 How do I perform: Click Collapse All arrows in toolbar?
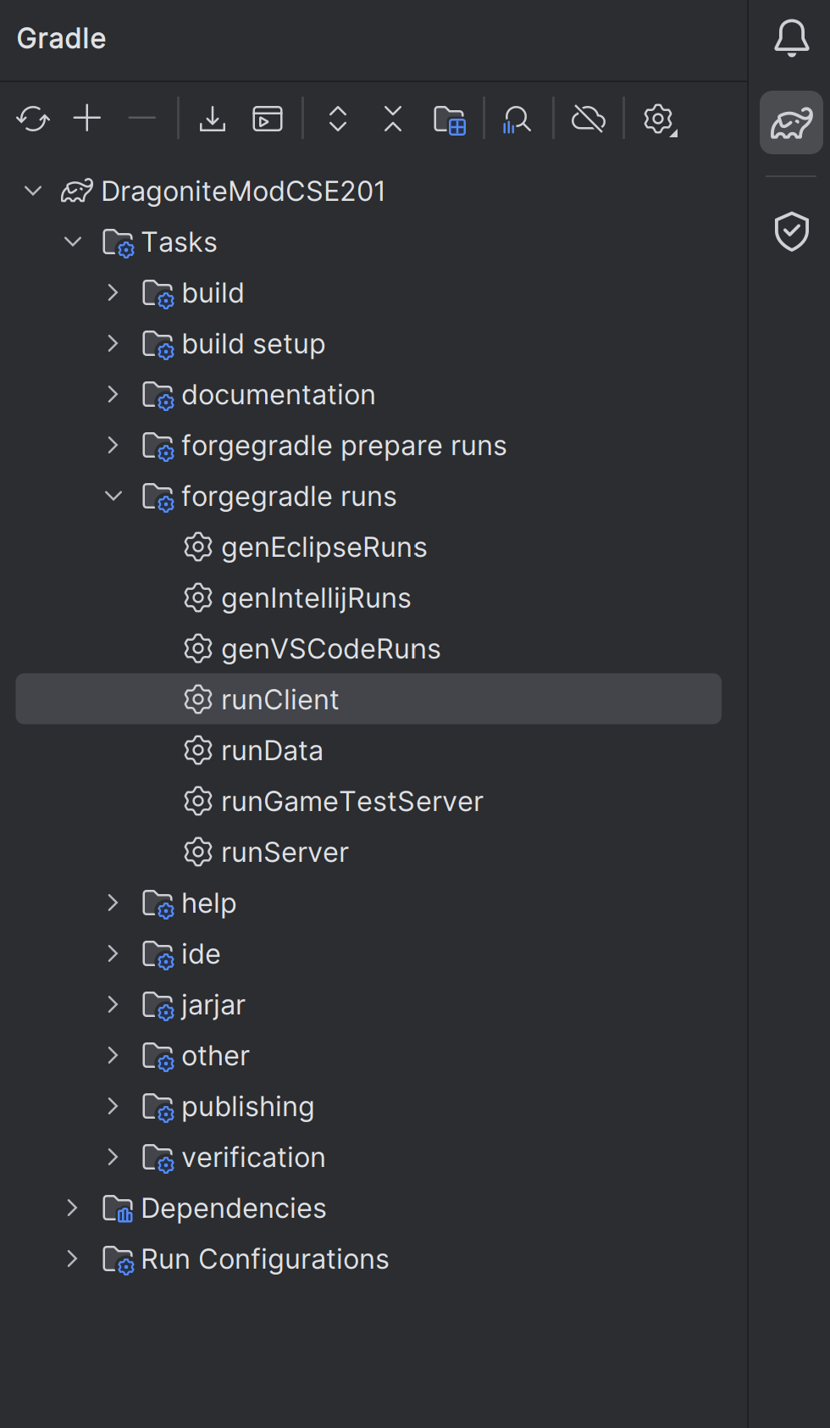click(393, 119)
